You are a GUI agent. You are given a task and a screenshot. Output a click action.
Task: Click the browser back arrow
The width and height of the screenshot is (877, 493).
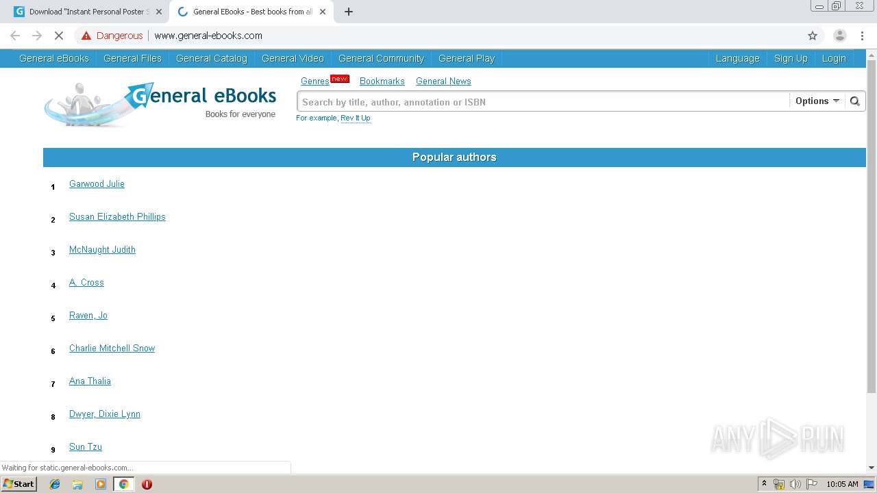[x=15, y=36]
